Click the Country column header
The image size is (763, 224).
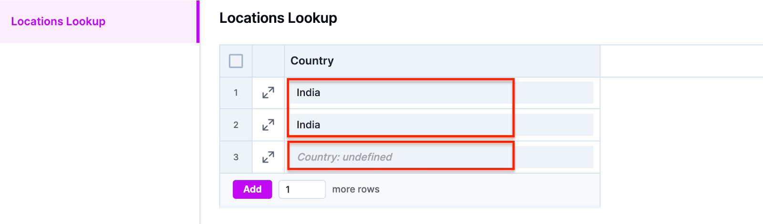pyautogui.click(x=312, y=61)
